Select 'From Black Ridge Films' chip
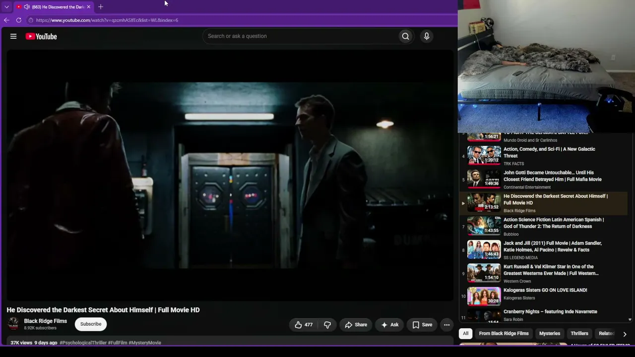 (504, 334)
